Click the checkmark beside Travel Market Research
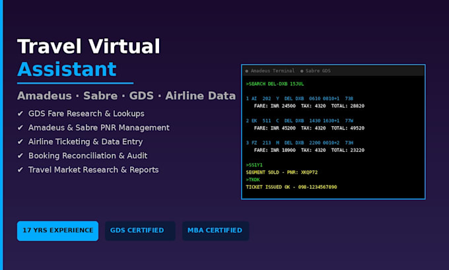Viewport: 449px width, 270px height. 20,170
